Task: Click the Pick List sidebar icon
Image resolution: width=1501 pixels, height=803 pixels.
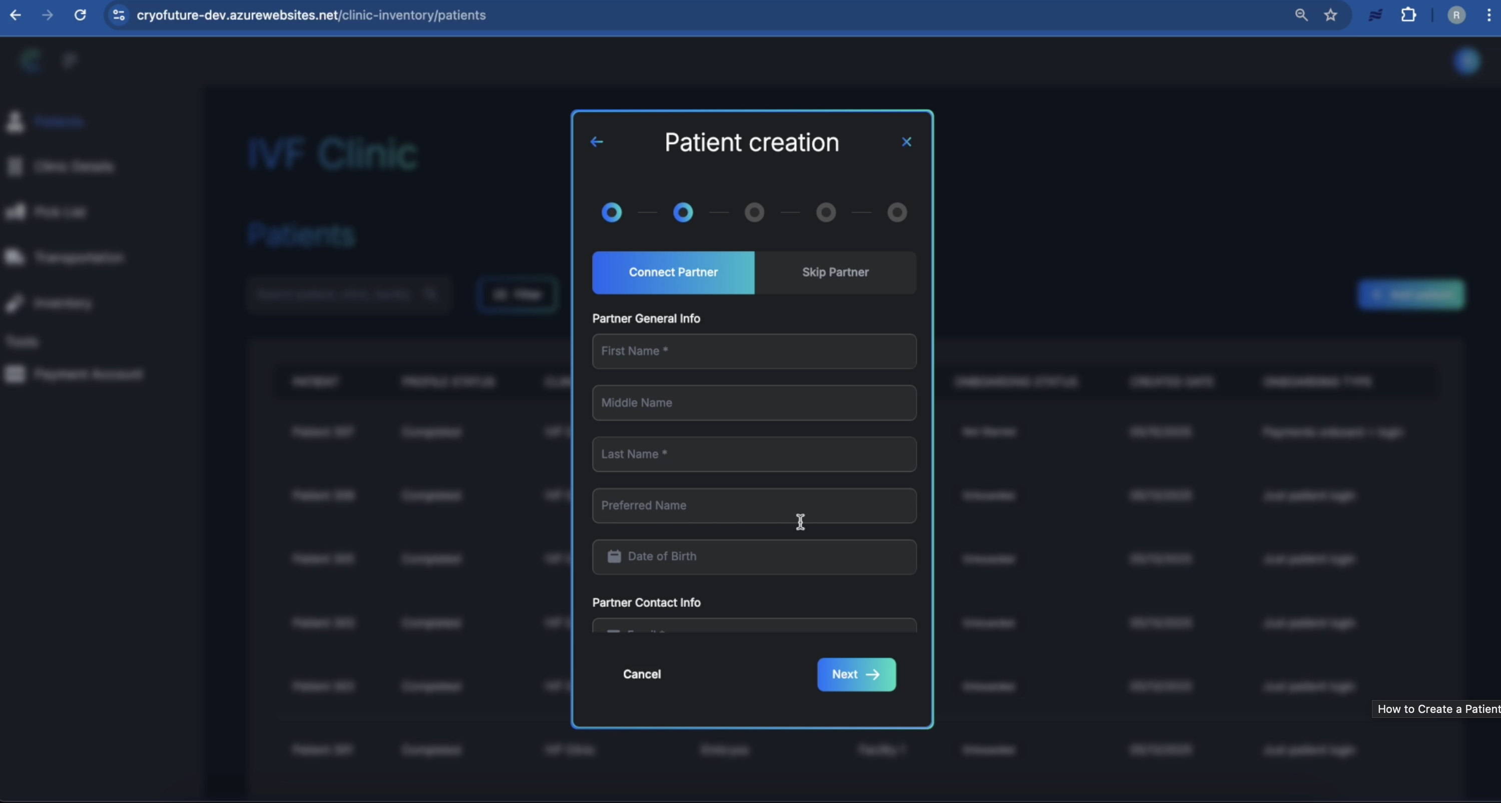Action: pos(15,211)
